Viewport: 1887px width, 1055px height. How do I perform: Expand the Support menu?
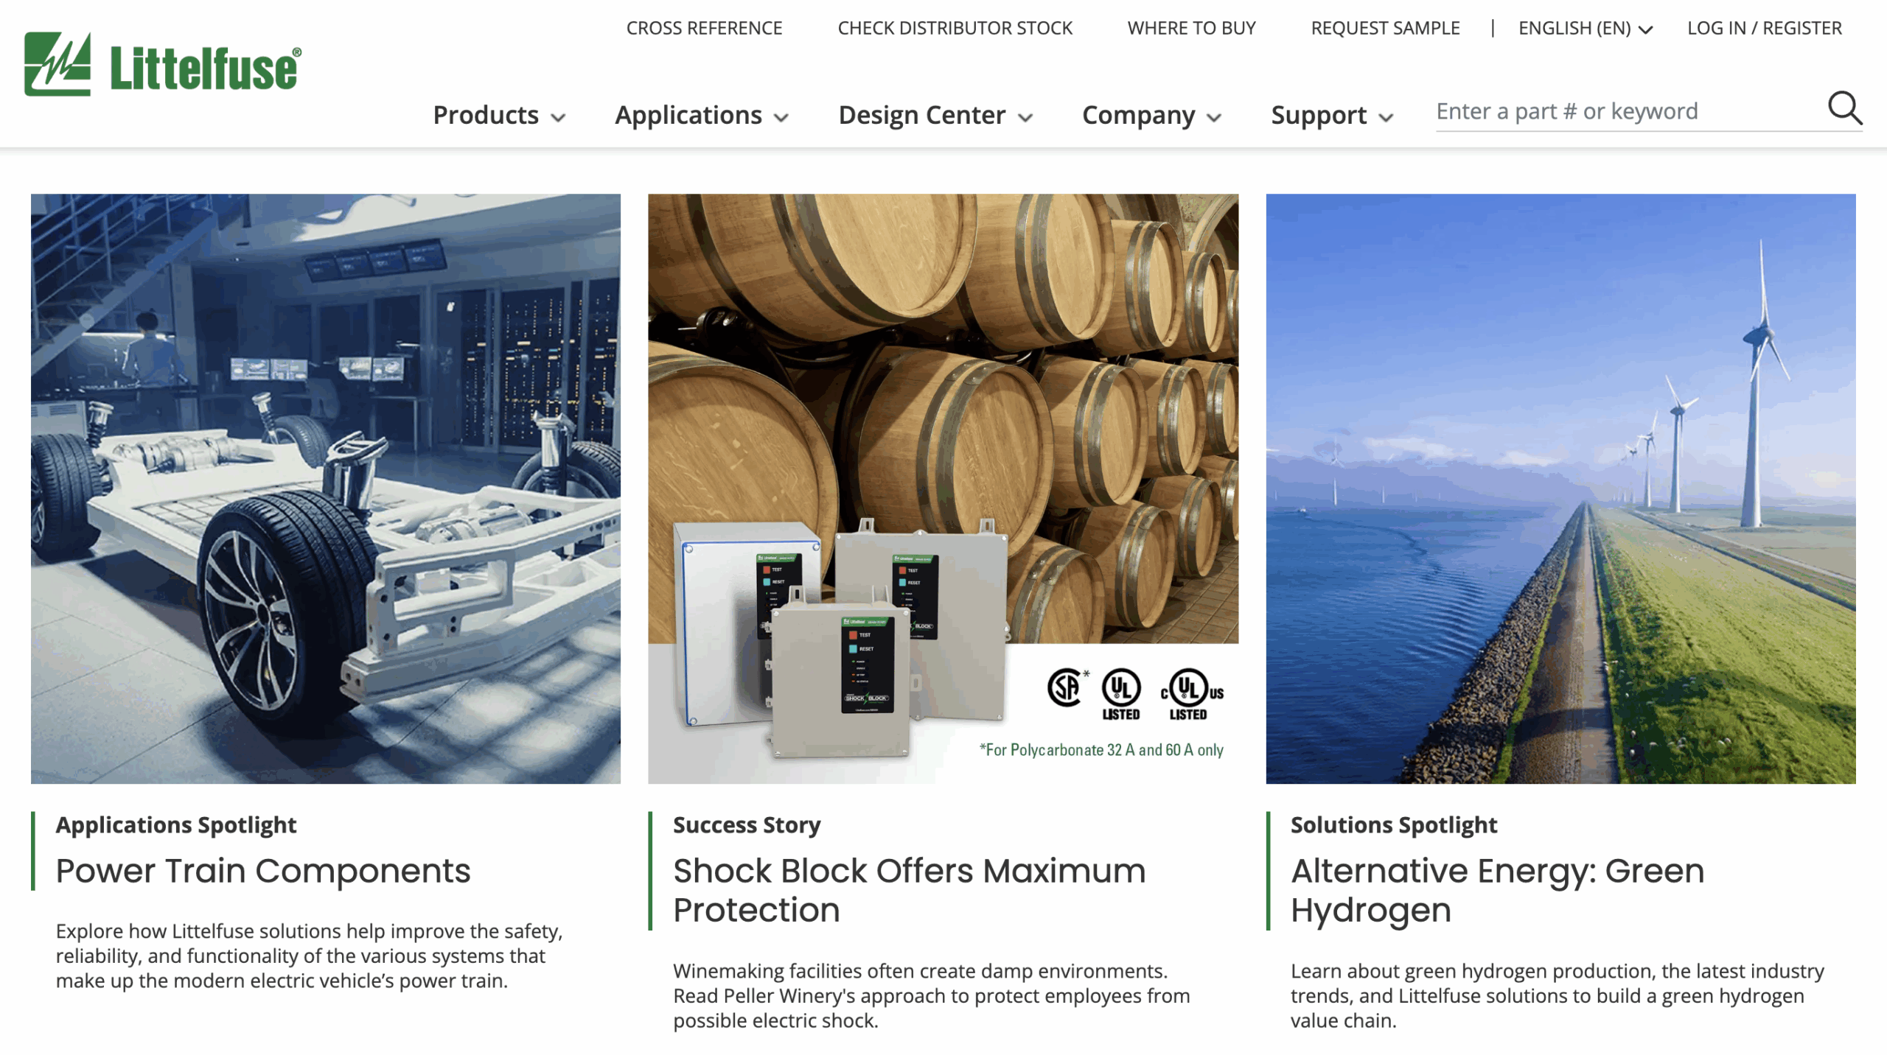click(1332, 115)
